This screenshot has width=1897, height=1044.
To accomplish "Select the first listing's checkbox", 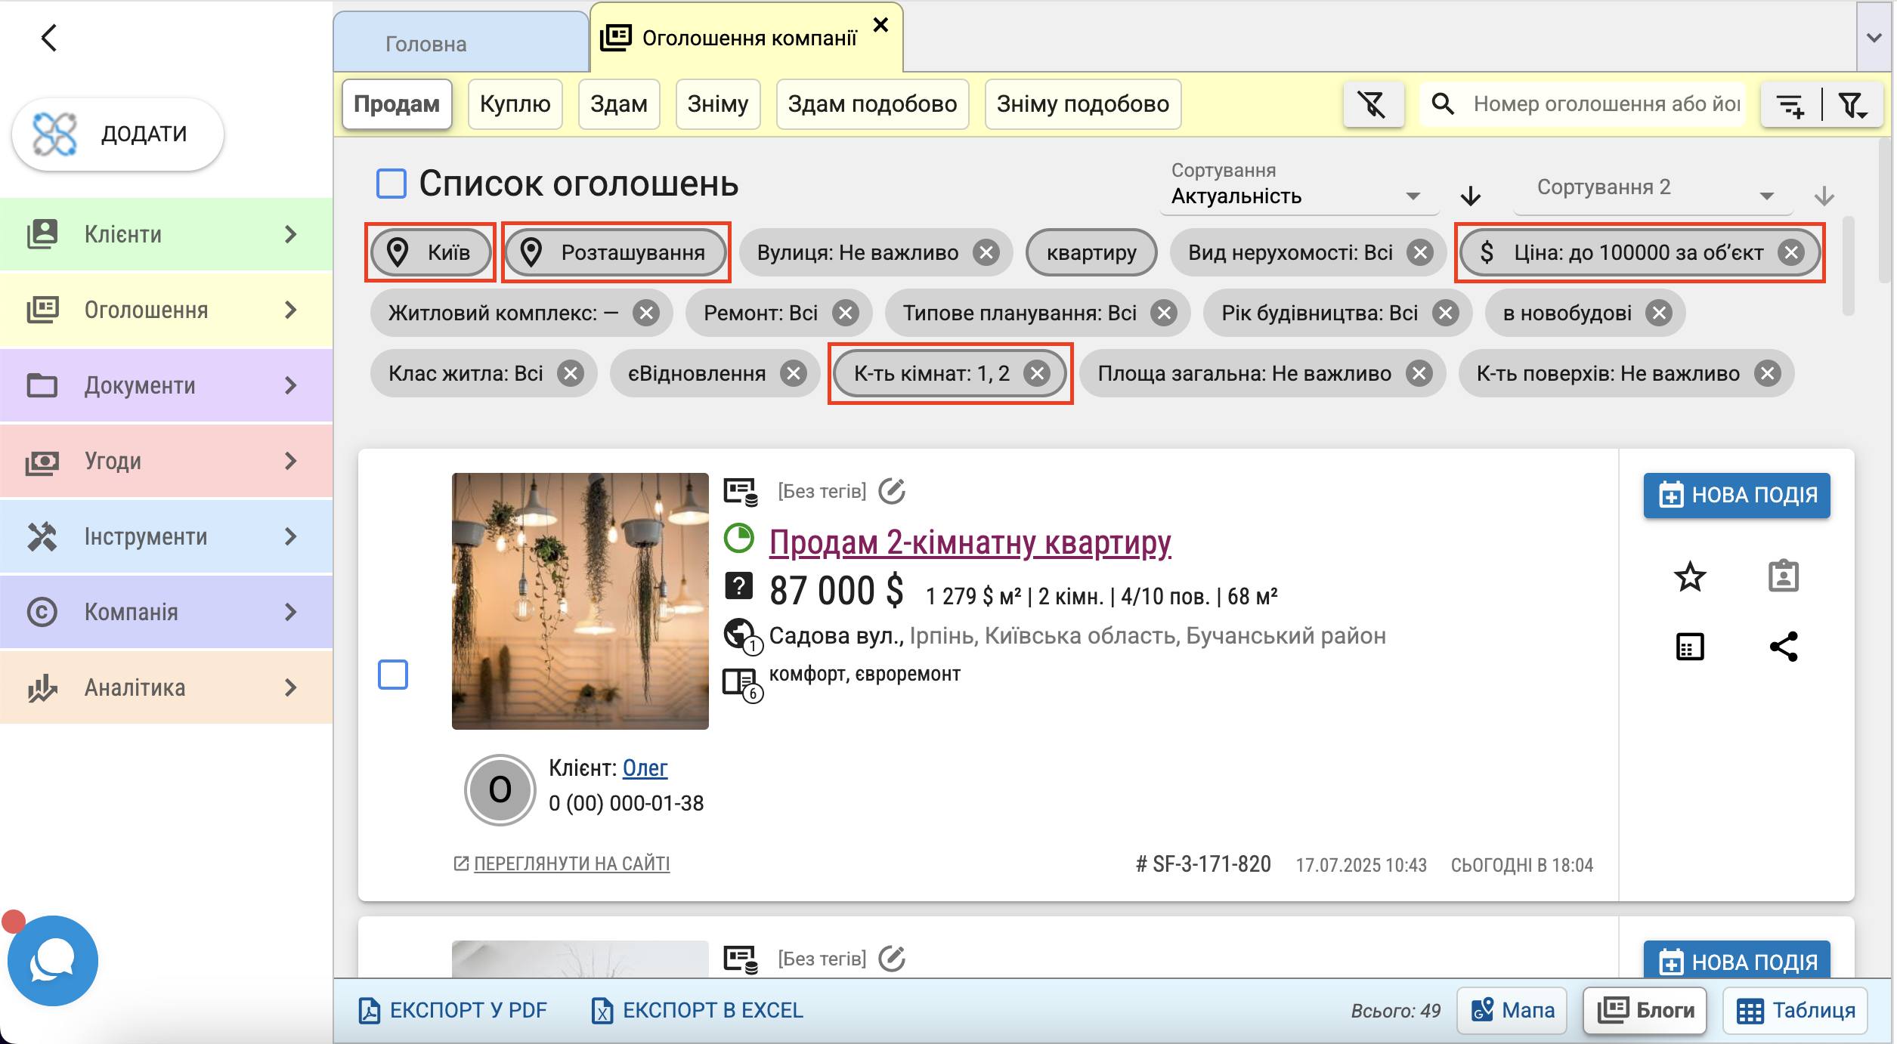I will pos(393,675).
